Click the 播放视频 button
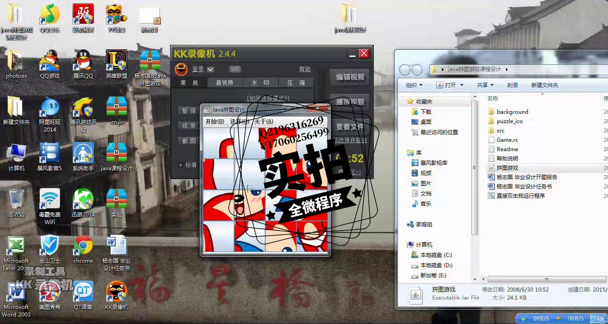 pos(350,102)
